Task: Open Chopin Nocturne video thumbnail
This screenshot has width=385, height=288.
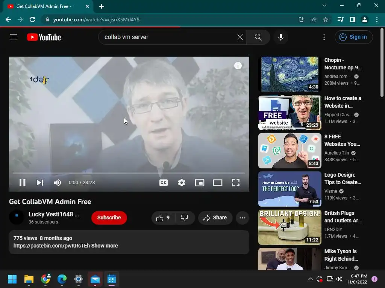Action: (x=290, y=74)
